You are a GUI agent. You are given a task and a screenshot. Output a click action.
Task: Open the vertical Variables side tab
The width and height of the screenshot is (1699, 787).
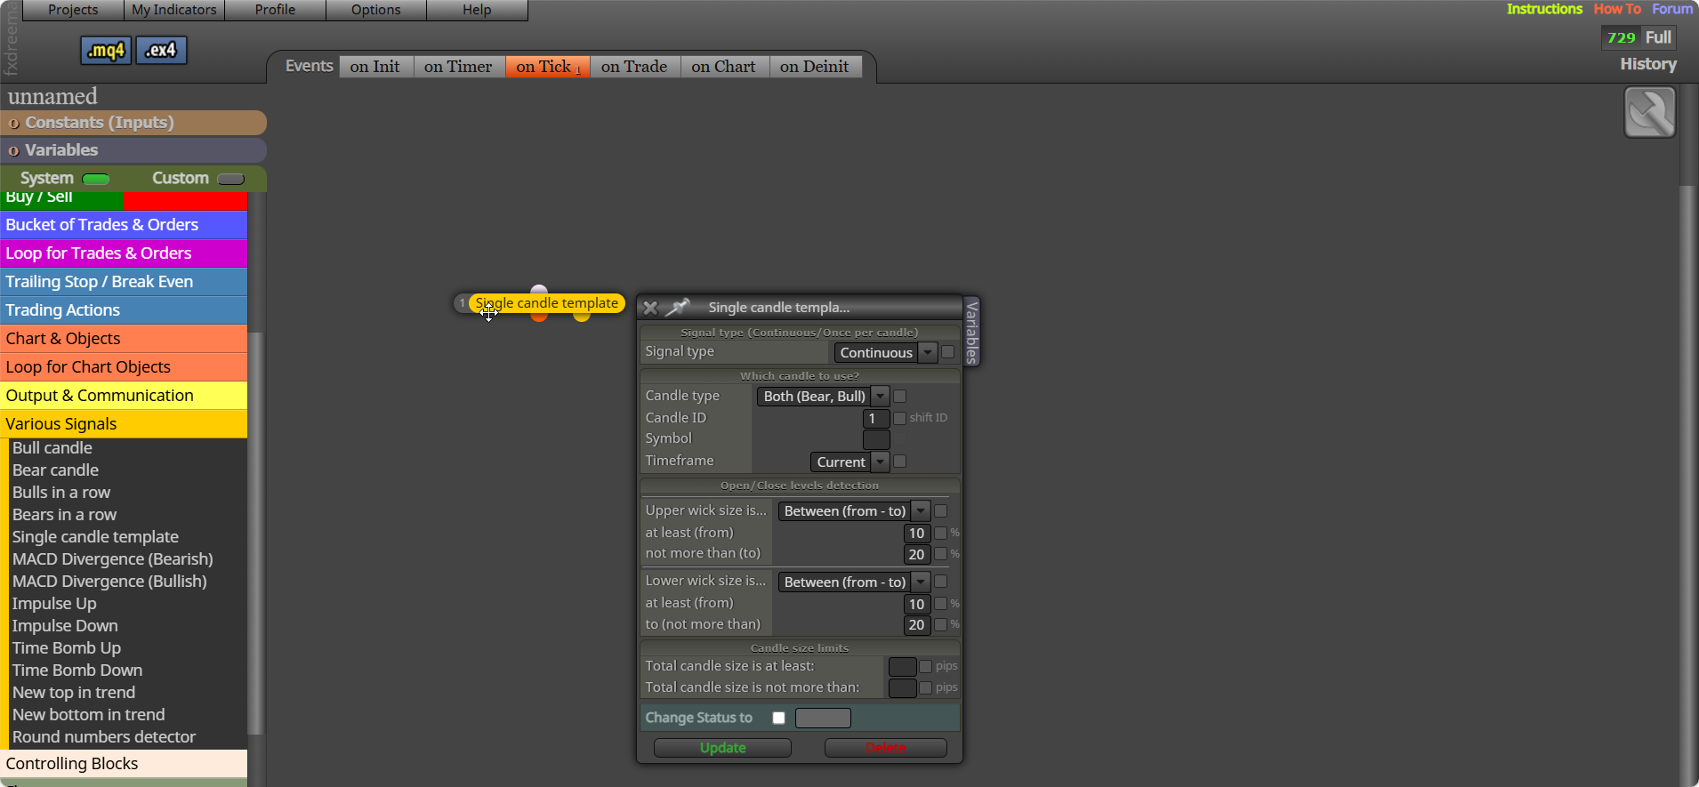[x=971, y=331]
